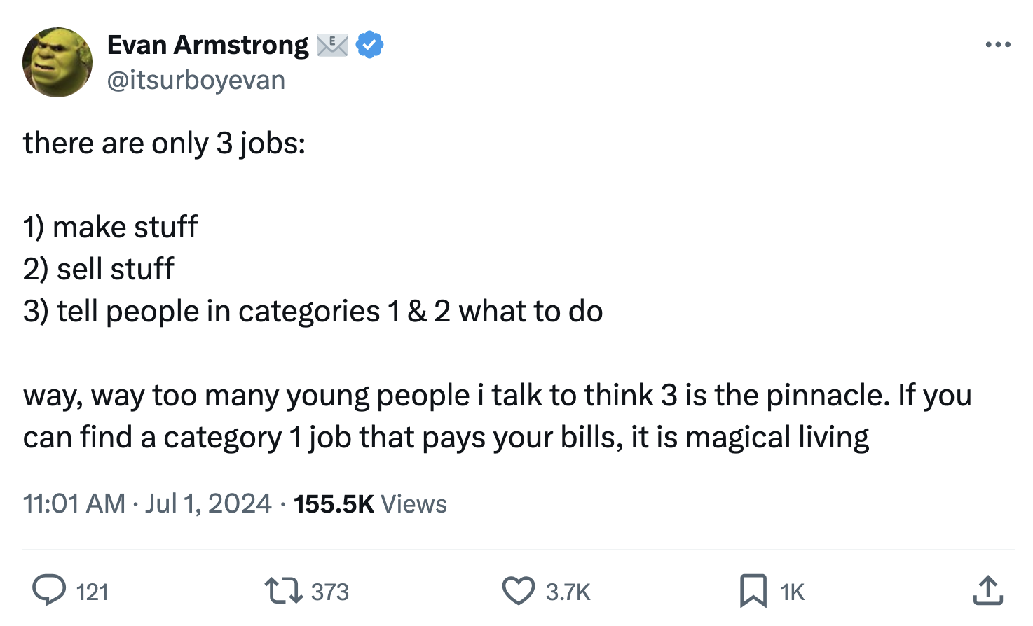Click the Jul 1, 2024 date
Screen dimensions: 1033x626
click(208, 503)
